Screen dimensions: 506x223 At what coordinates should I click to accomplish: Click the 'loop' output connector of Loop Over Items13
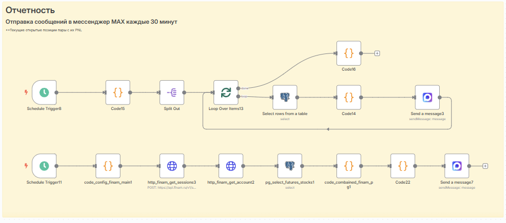(238, 96)
